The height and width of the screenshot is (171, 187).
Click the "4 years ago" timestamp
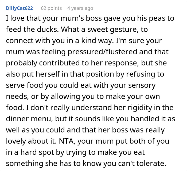pyautogui.click(x=80, y=8)
